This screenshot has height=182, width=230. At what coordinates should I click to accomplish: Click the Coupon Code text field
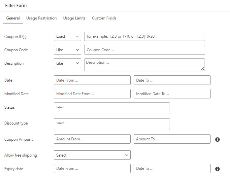point(145,50)
